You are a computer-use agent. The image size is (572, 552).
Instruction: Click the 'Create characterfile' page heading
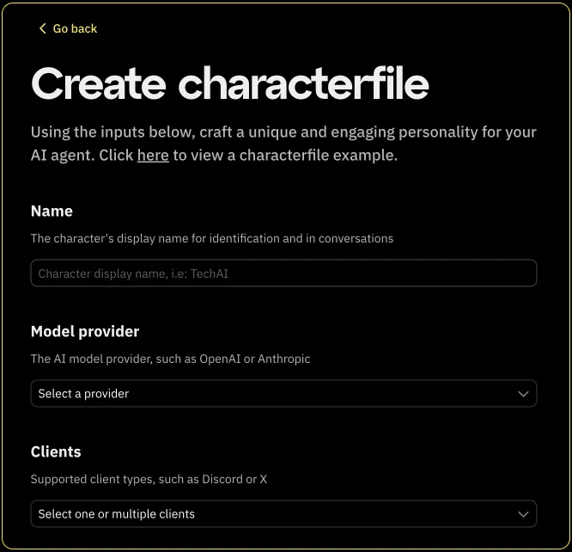(230, 83)
